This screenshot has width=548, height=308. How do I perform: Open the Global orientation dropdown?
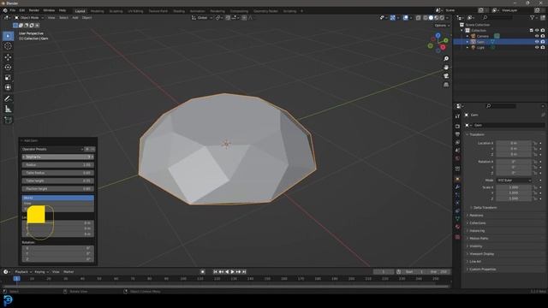(202, 17)
